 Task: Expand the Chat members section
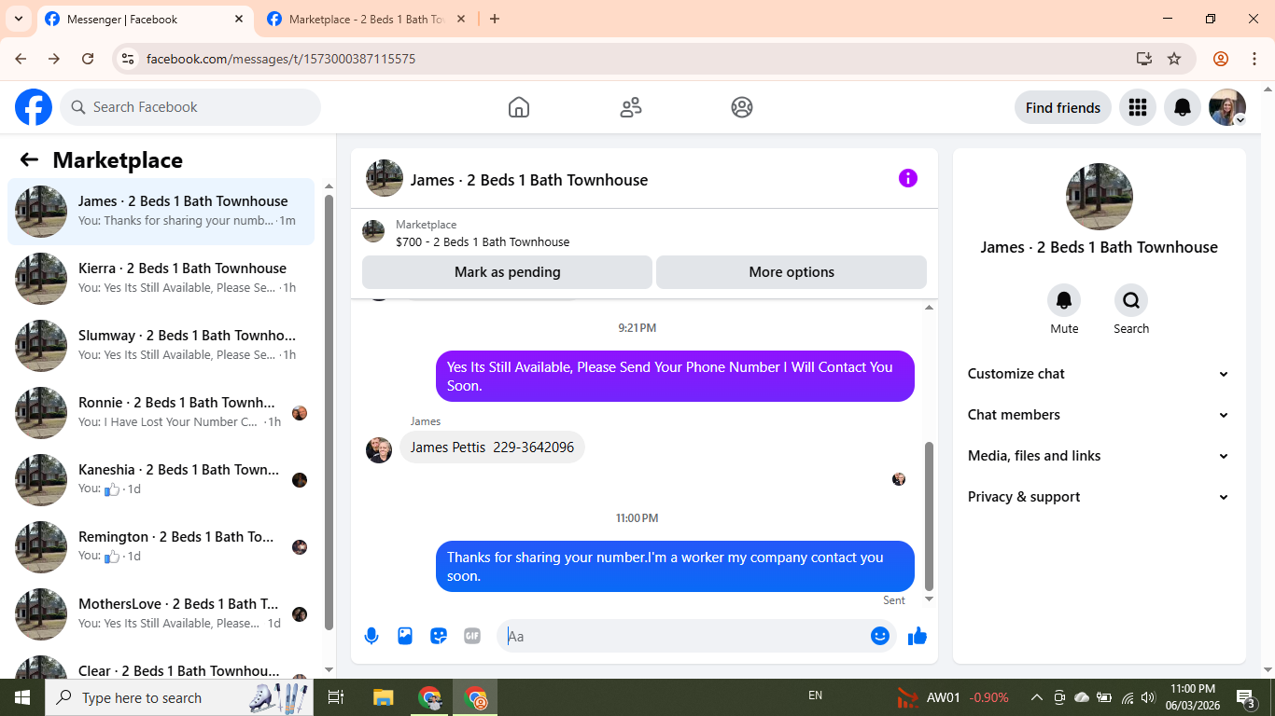pos(1099,415)
